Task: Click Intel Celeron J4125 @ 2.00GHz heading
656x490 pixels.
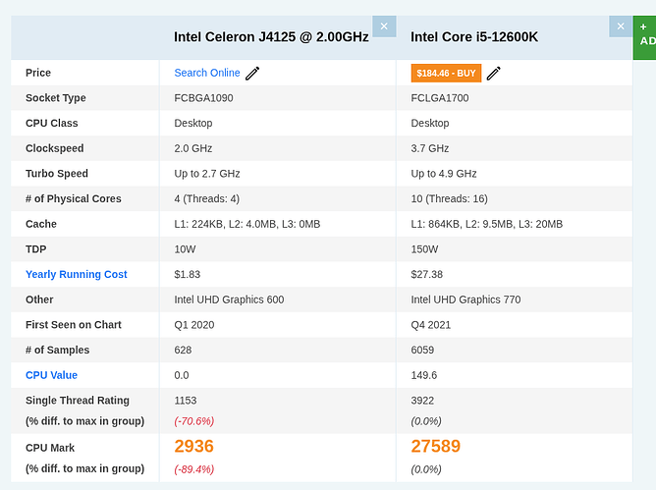Action: [271, 36]
